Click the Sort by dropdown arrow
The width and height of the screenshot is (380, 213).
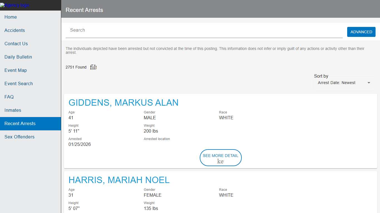coord(369,83)
